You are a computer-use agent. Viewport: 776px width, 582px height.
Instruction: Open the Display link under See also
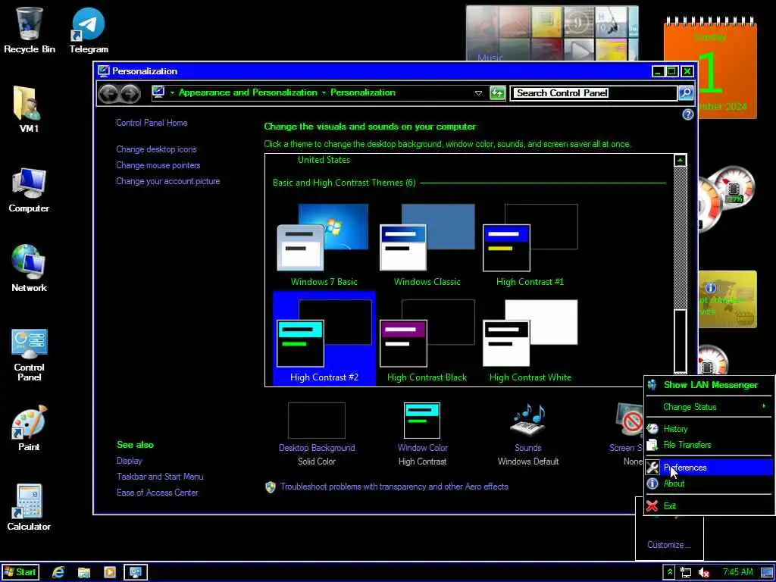pyautogui.click(x=129, y=461)
